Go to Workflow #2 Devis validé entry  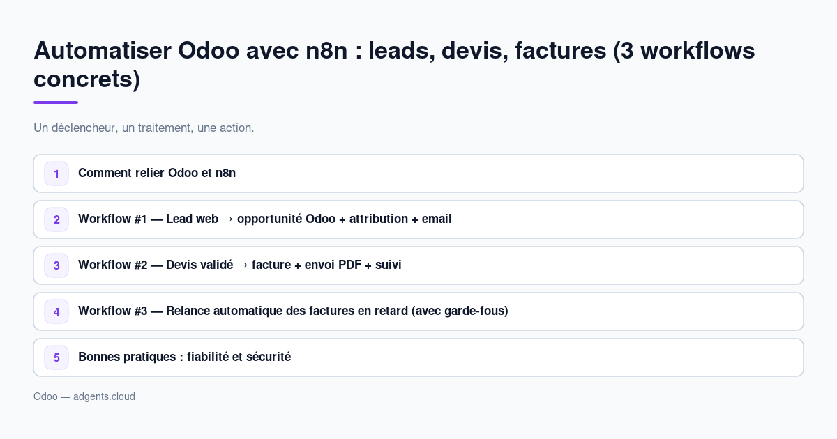coord(418,265)
